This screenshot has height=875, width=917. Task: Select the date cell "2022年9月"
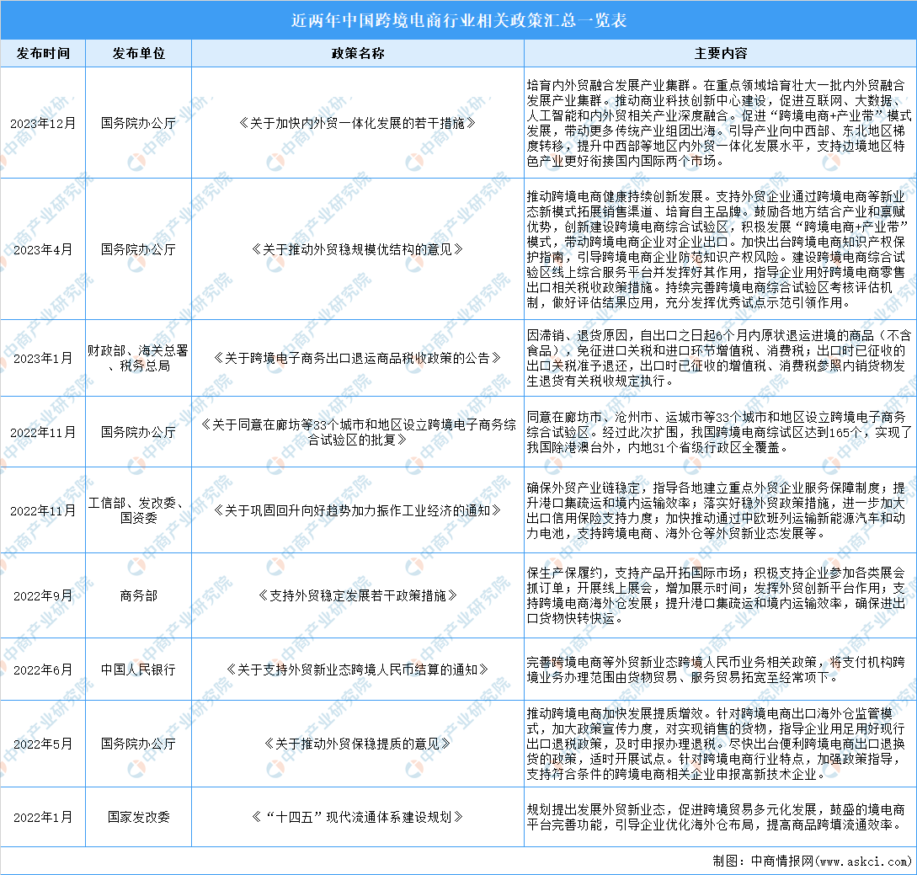pos(43,596)
